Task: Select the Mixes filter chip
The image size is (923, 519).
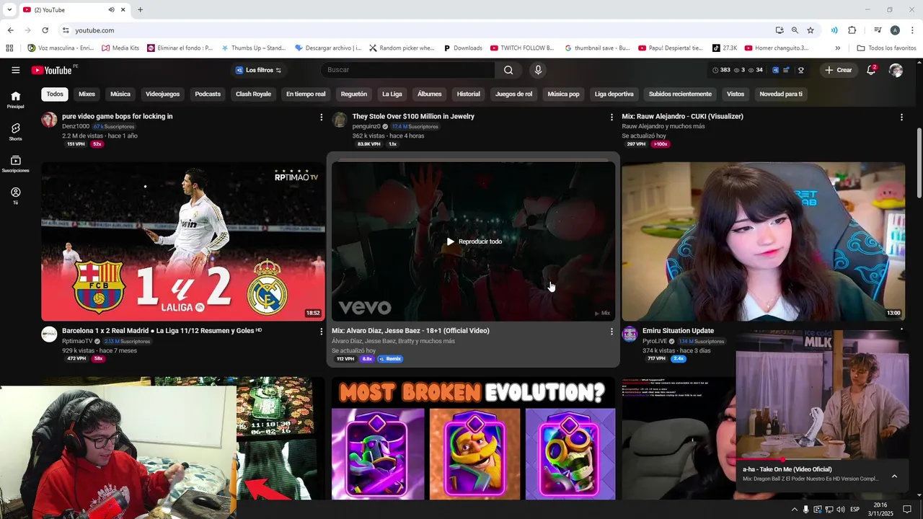Action: click(x=87, y=94)
